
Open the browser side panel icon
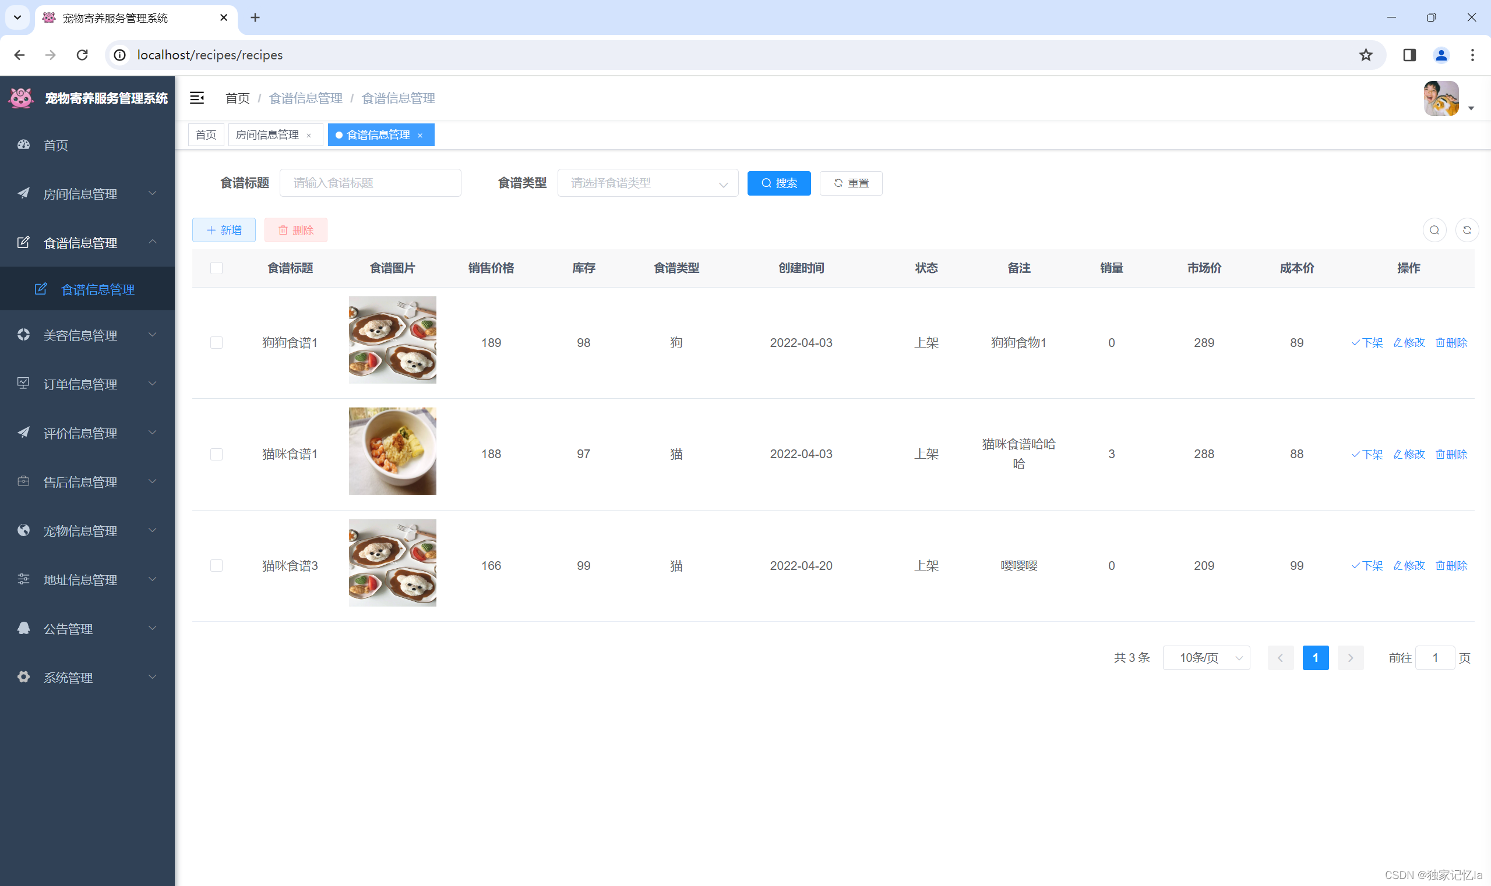[x=1409, y=55]
